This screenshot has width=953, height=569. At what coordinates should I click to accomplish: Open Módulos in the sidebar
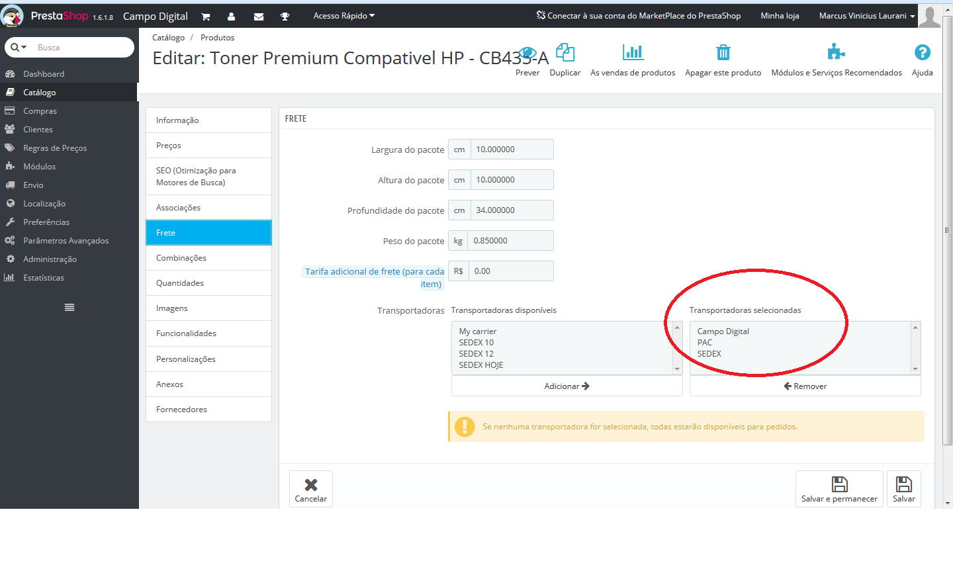(69, 166)
